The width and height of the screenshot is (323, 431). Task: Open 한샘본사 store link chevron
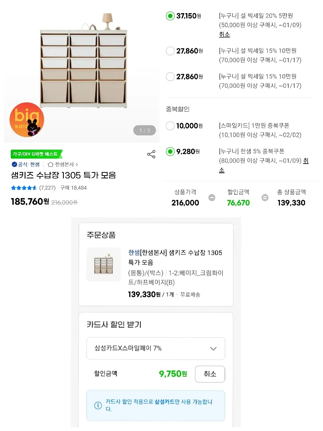(77, 164)
